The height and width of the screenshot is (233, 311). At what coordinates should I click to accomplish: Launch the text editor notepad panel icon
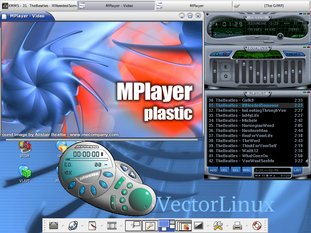pos(93,225)
